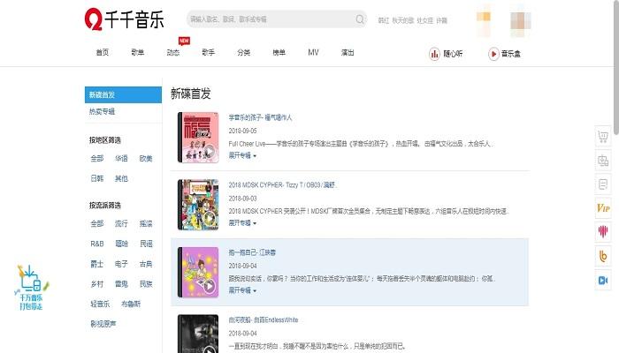The width and height of the screenshot is (619, 353).
Task: Select 热卖专辑 in the left sidebar
Action: 102,111
